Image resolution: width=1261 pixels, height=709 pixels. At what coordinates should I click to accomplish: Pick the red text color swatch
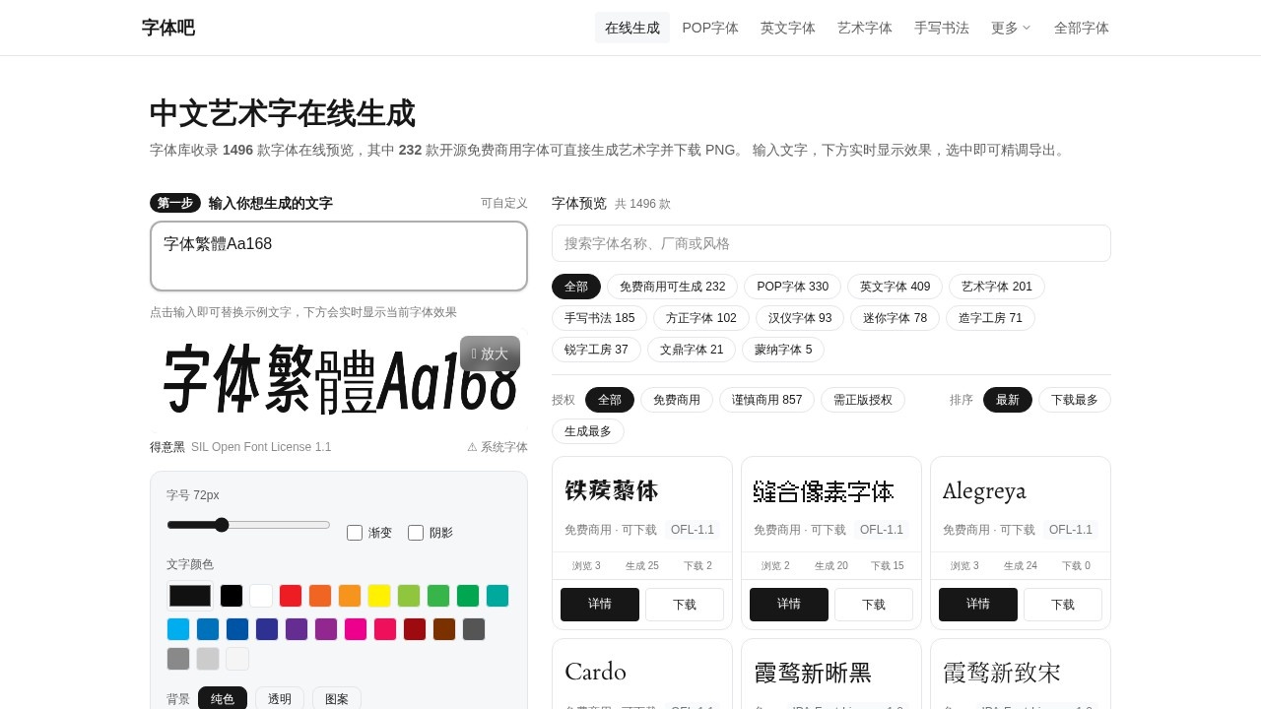tap(291, 596)
